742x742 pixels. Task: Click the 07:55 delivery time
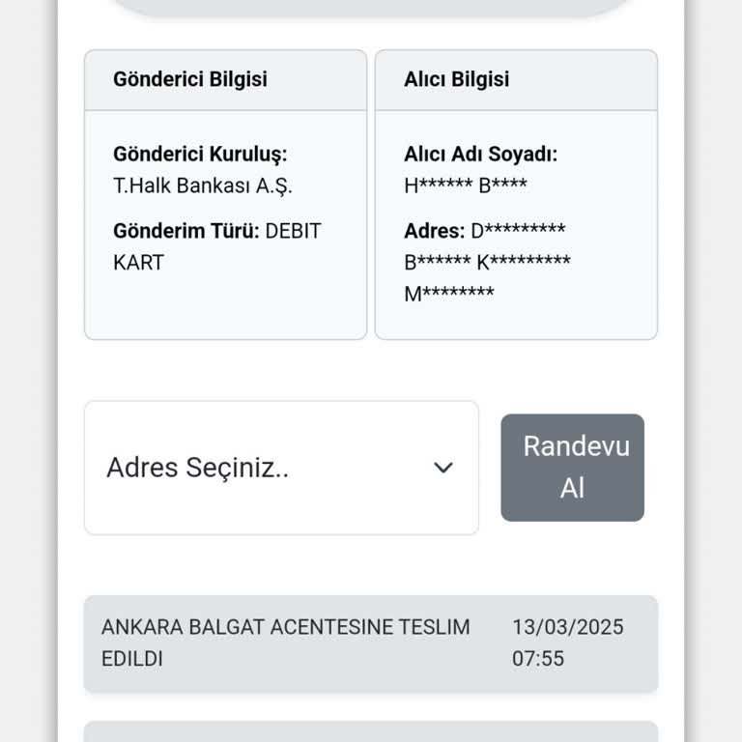[538, 659]
